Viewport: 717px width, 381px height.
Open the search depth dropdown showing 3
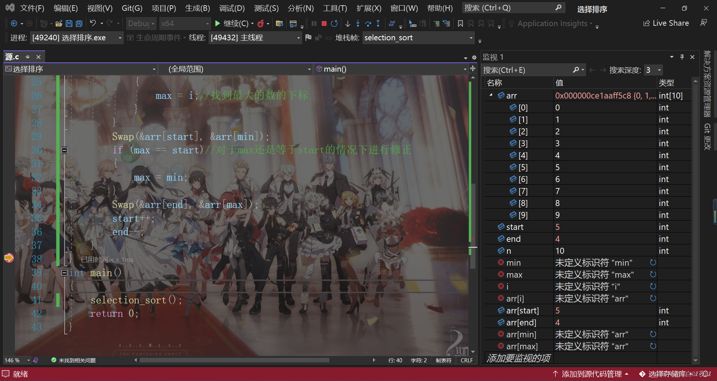654,70
